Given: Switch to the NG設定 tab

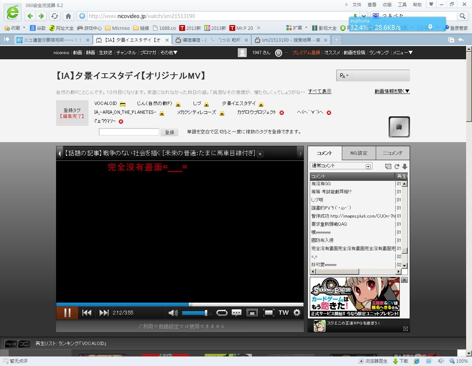Looking at the screenshot, I should tap(358, 153).
